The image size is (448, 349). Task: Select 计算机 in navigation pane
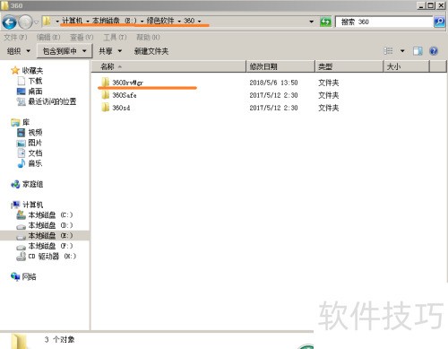tap(32, 205)
